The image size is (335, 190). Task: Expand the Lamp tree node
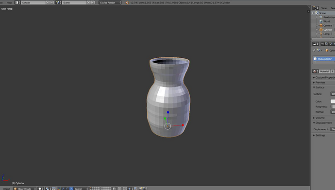[x=317, y=34]
